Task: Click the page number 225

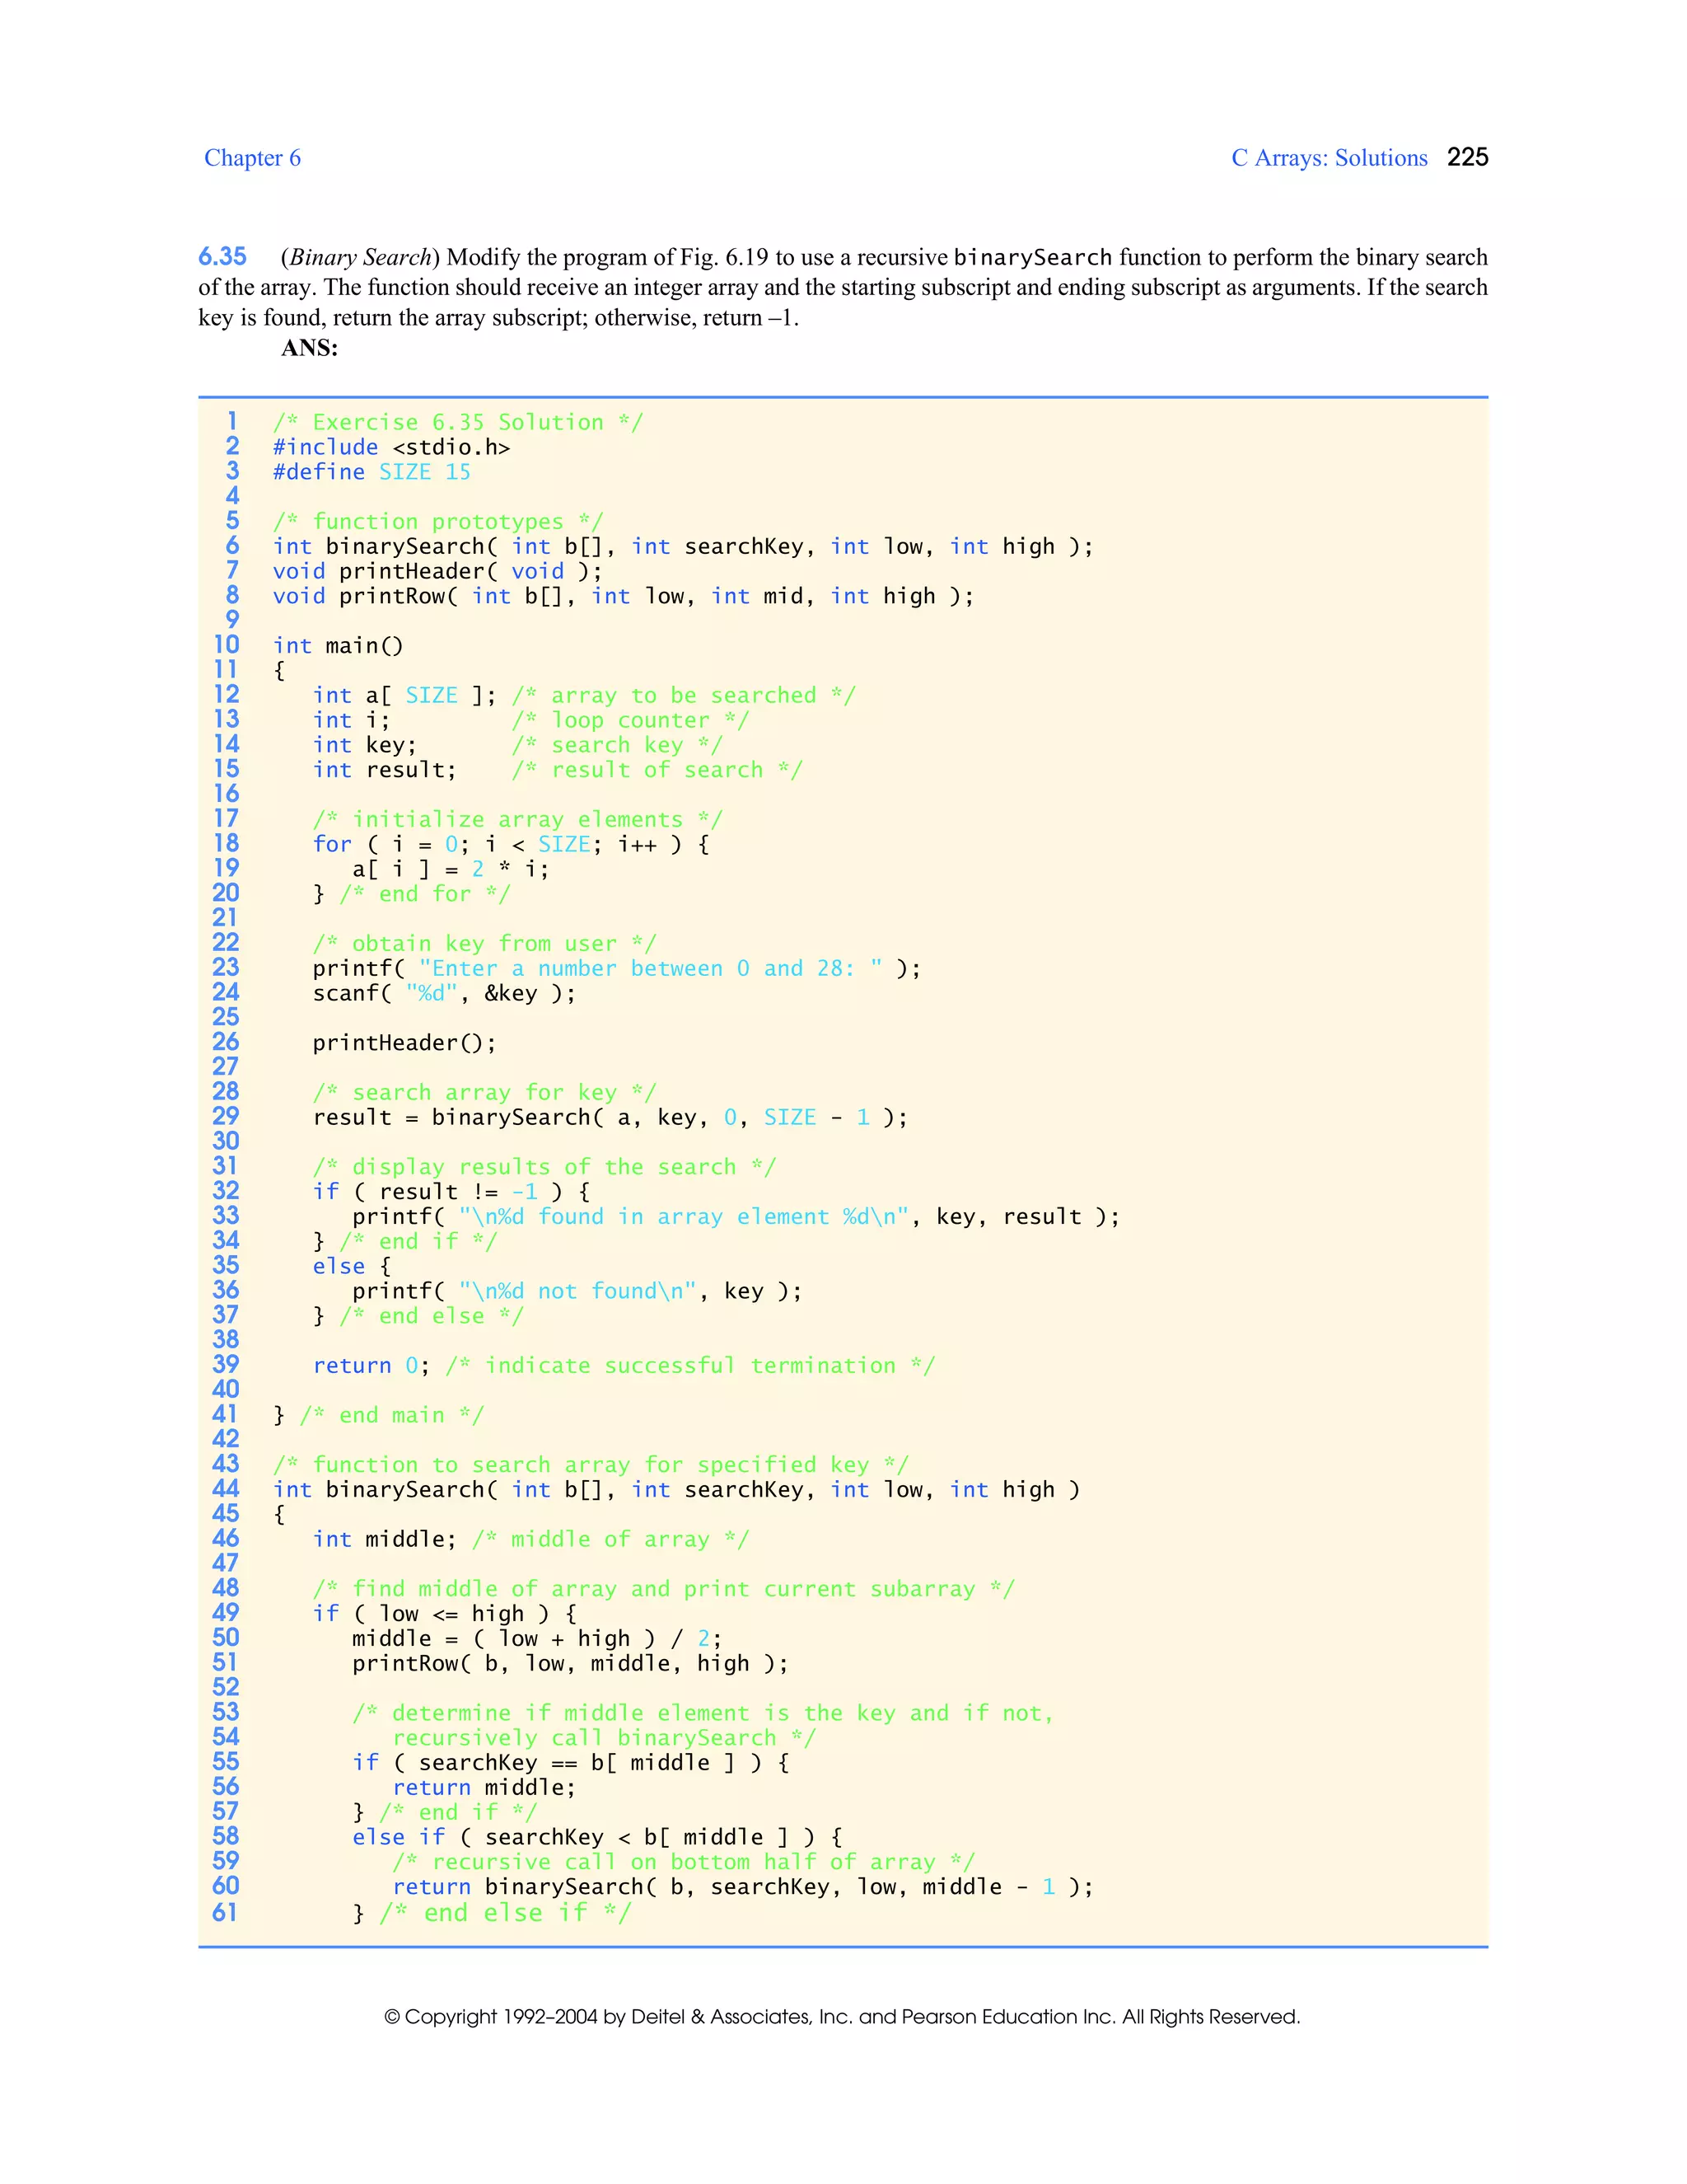Action: [1467, 157]
